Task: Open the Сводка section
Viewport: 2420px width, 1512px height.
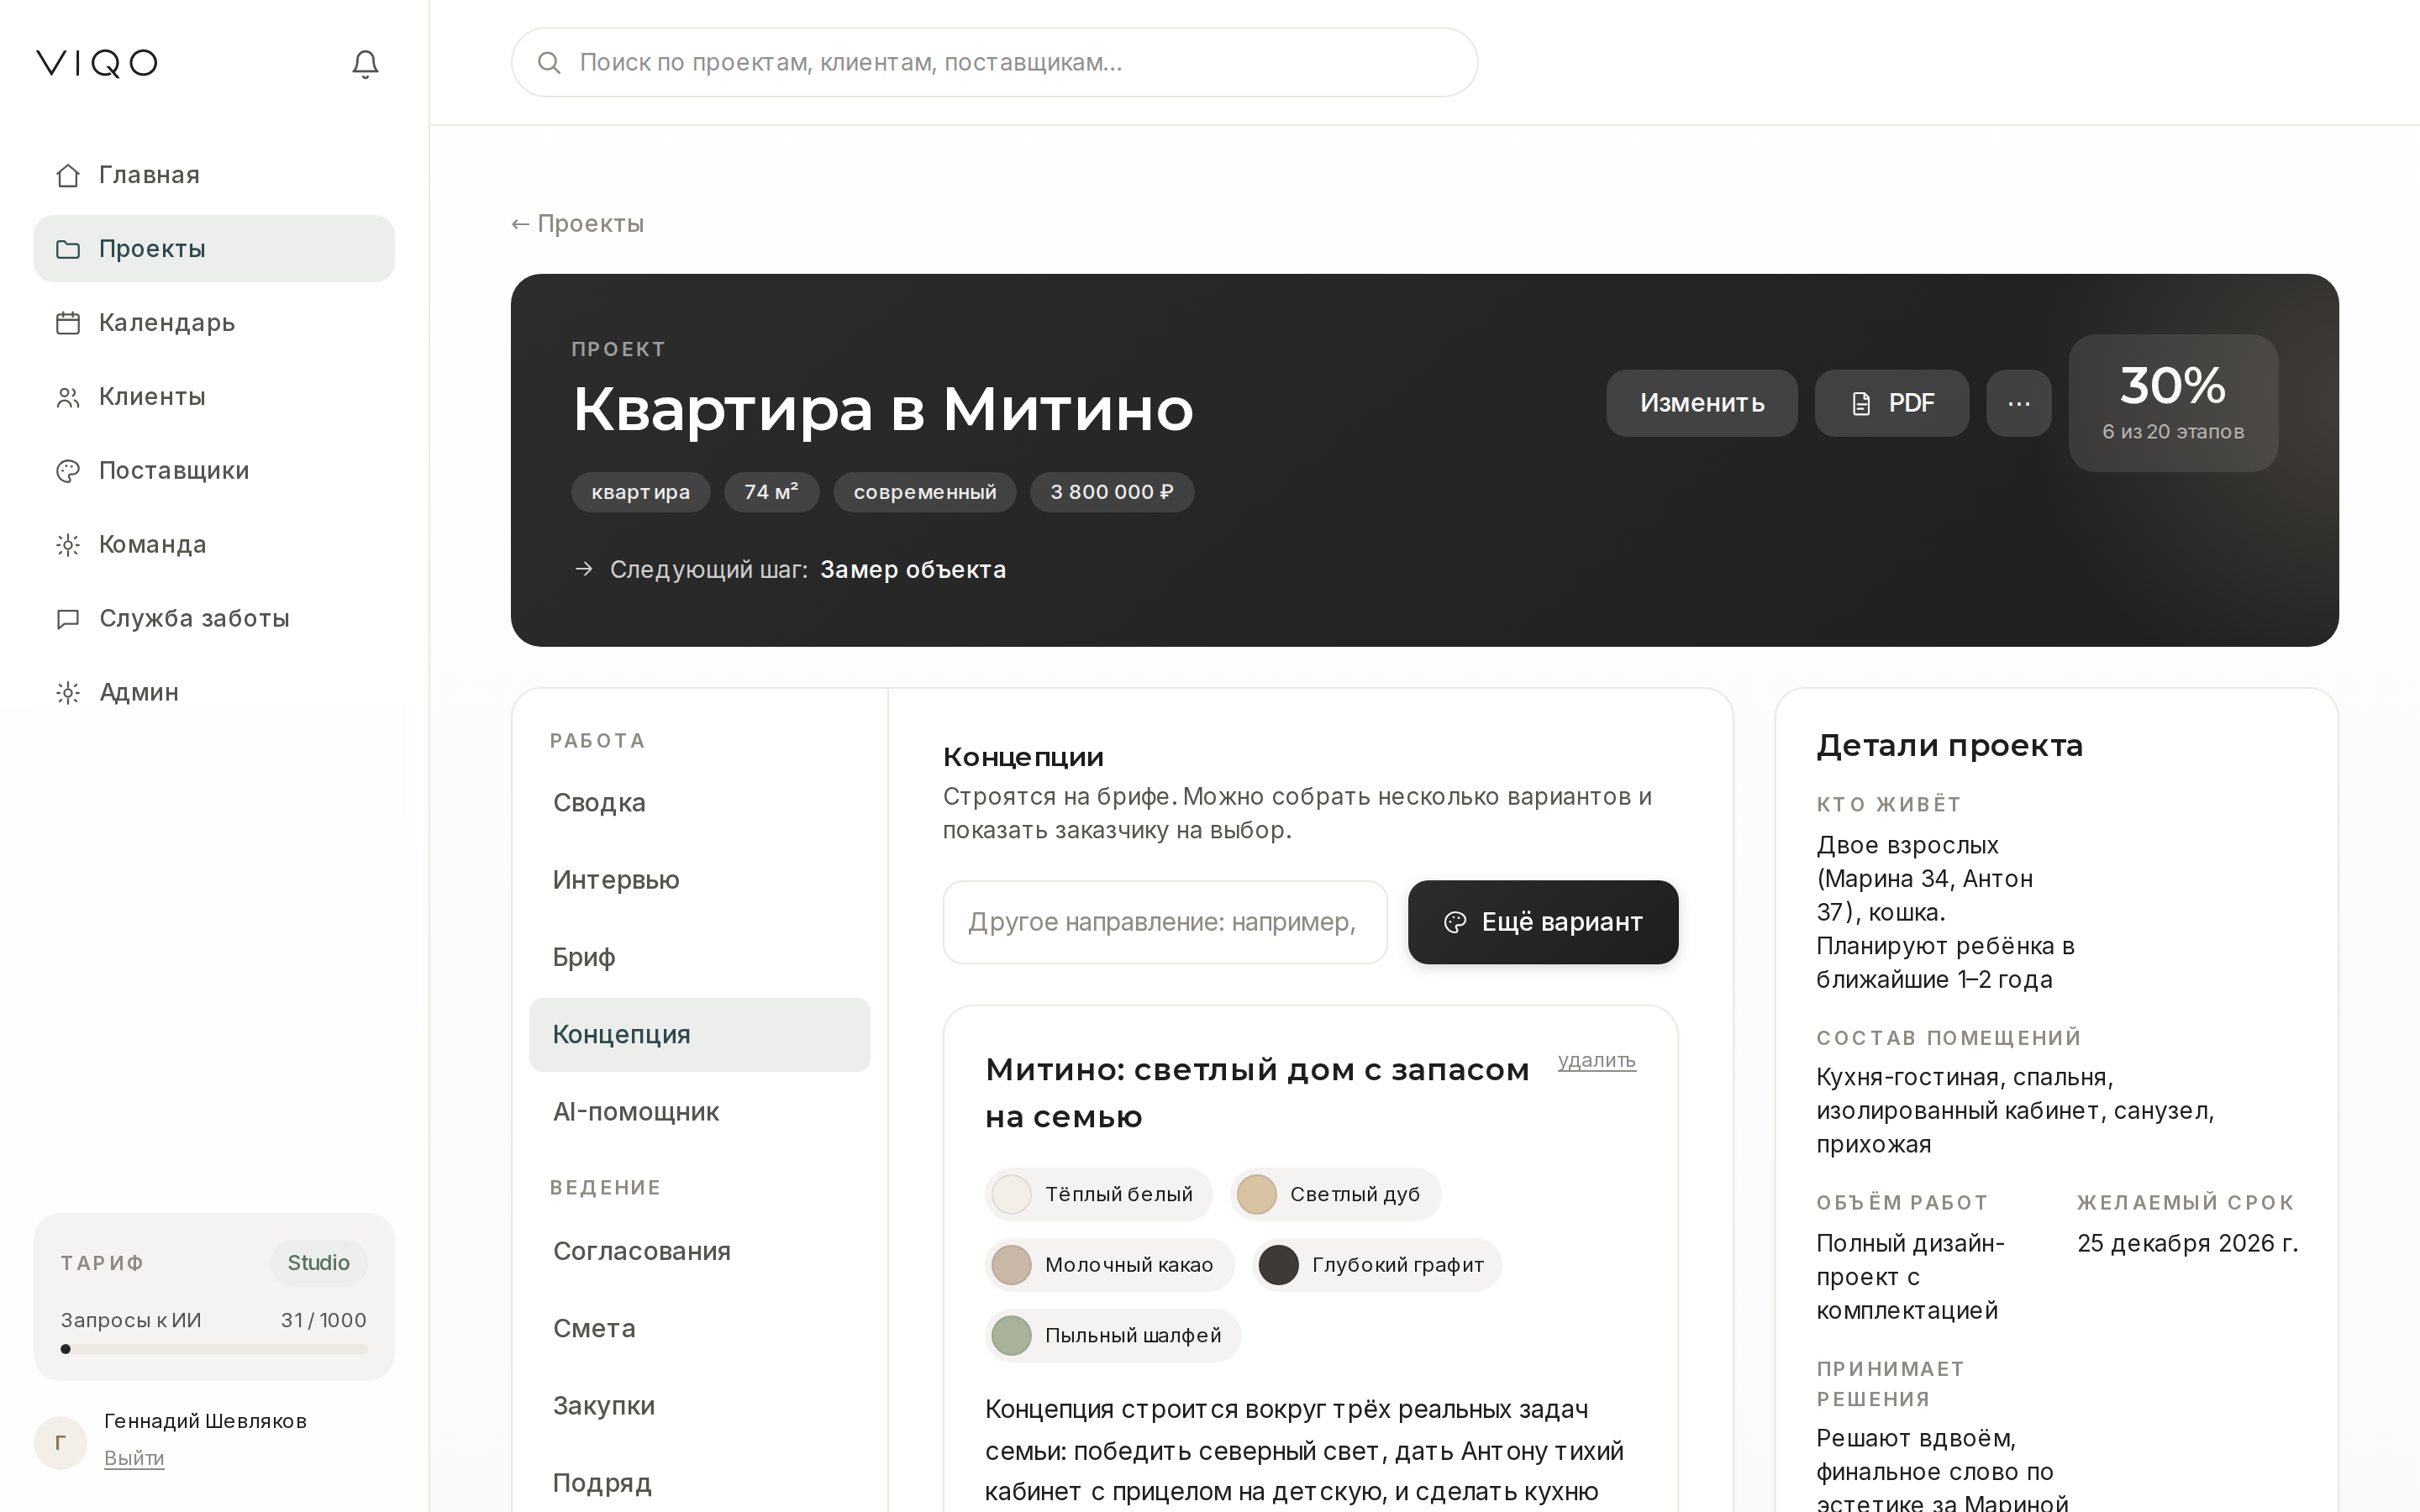Action: 699,803
